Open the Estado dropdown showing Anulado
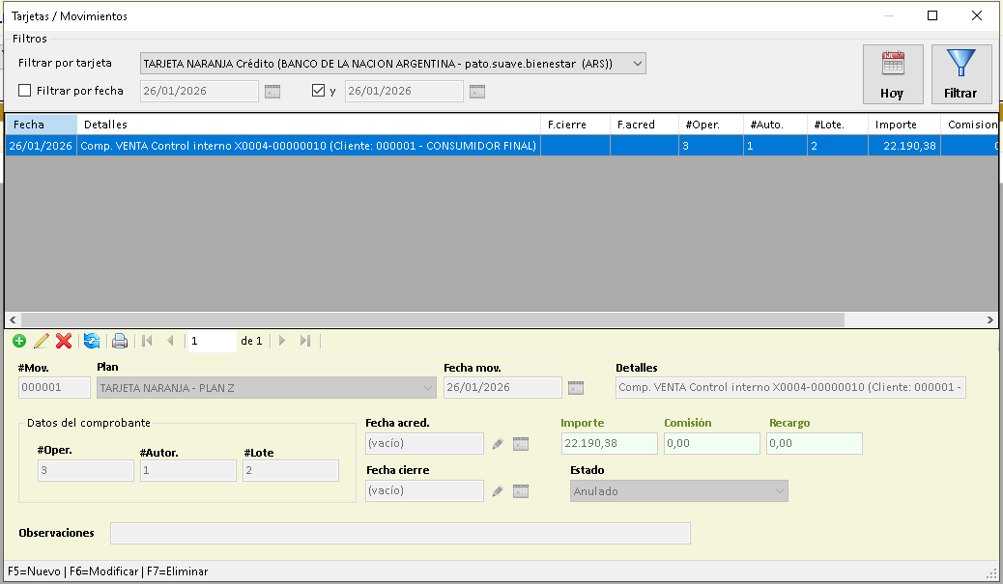1003x584 pixels. click(779, 491)
